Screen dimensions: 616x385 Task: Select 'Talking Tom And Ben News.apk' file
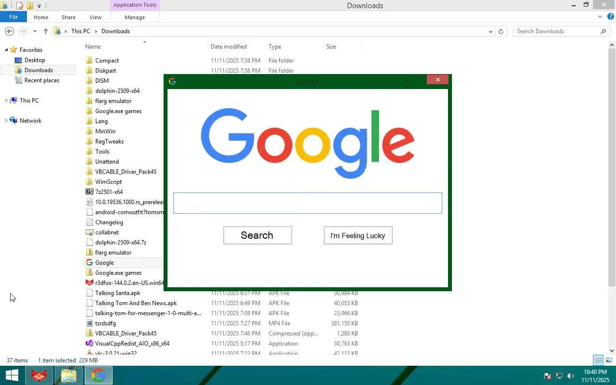136,303
